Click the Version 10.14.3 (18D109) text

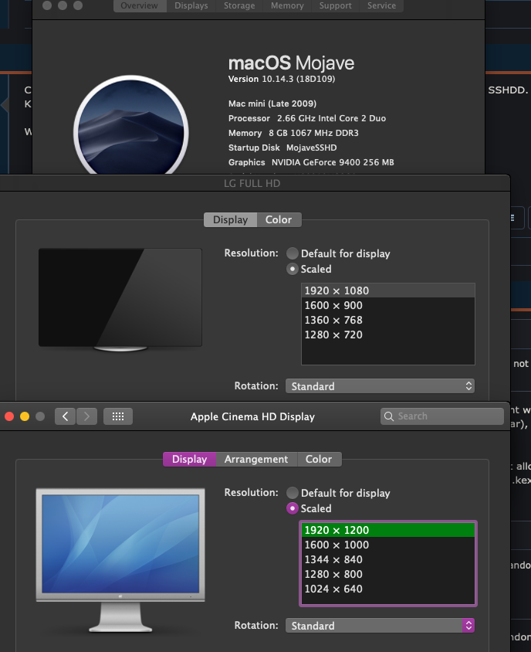point(282,79)
